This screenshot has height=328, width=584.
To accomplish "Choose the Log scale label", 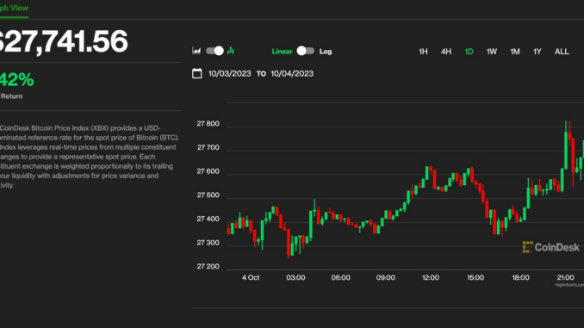I will (326, 52).
